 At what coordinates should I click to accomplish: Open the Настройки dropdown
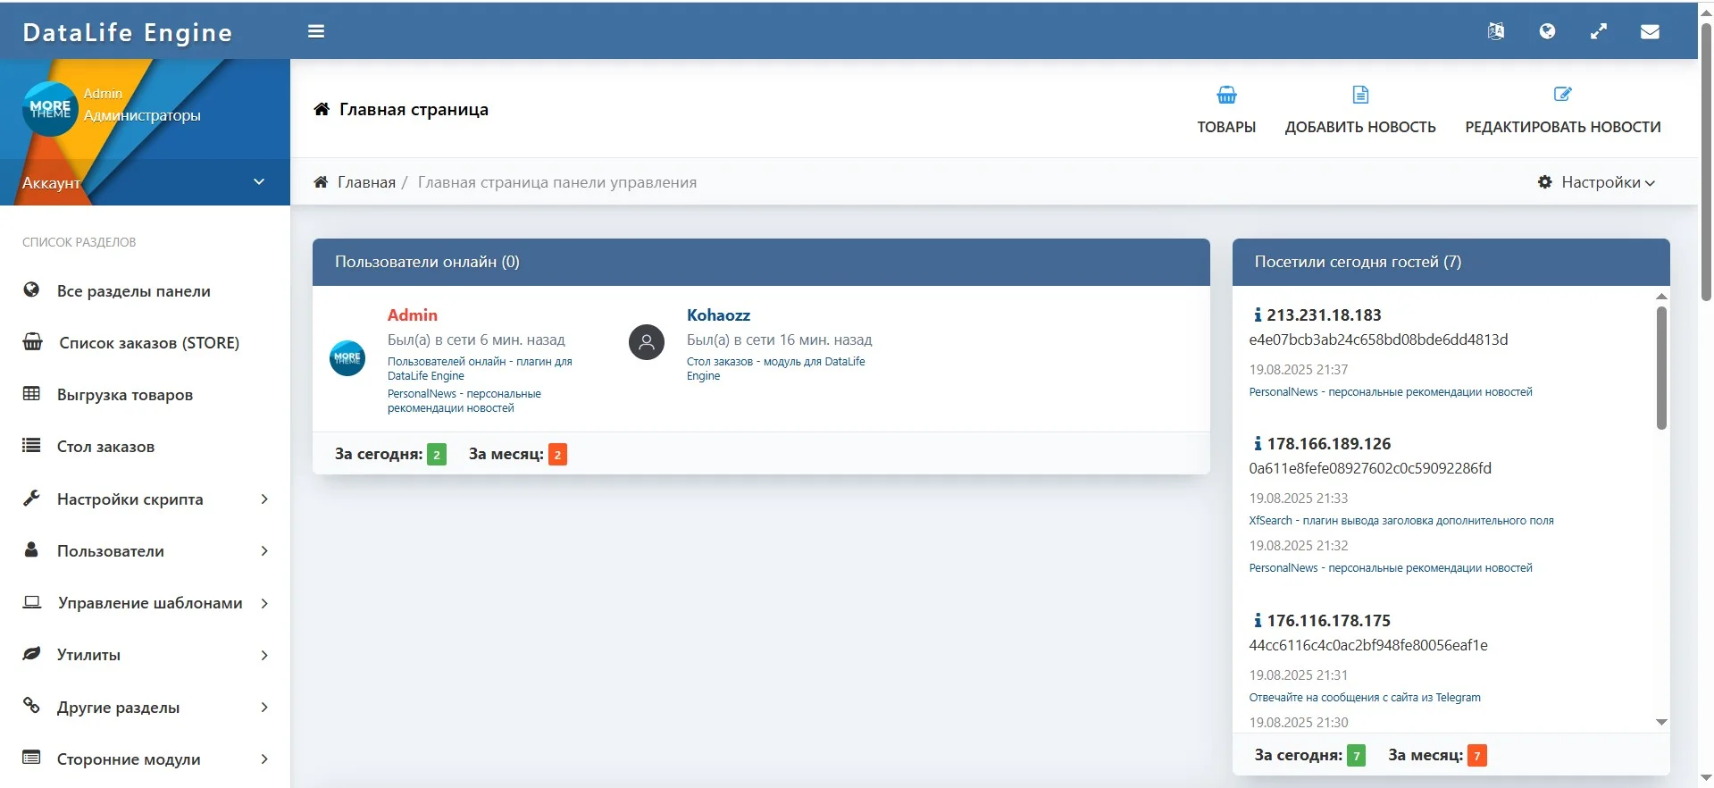tap(1596, 182)
